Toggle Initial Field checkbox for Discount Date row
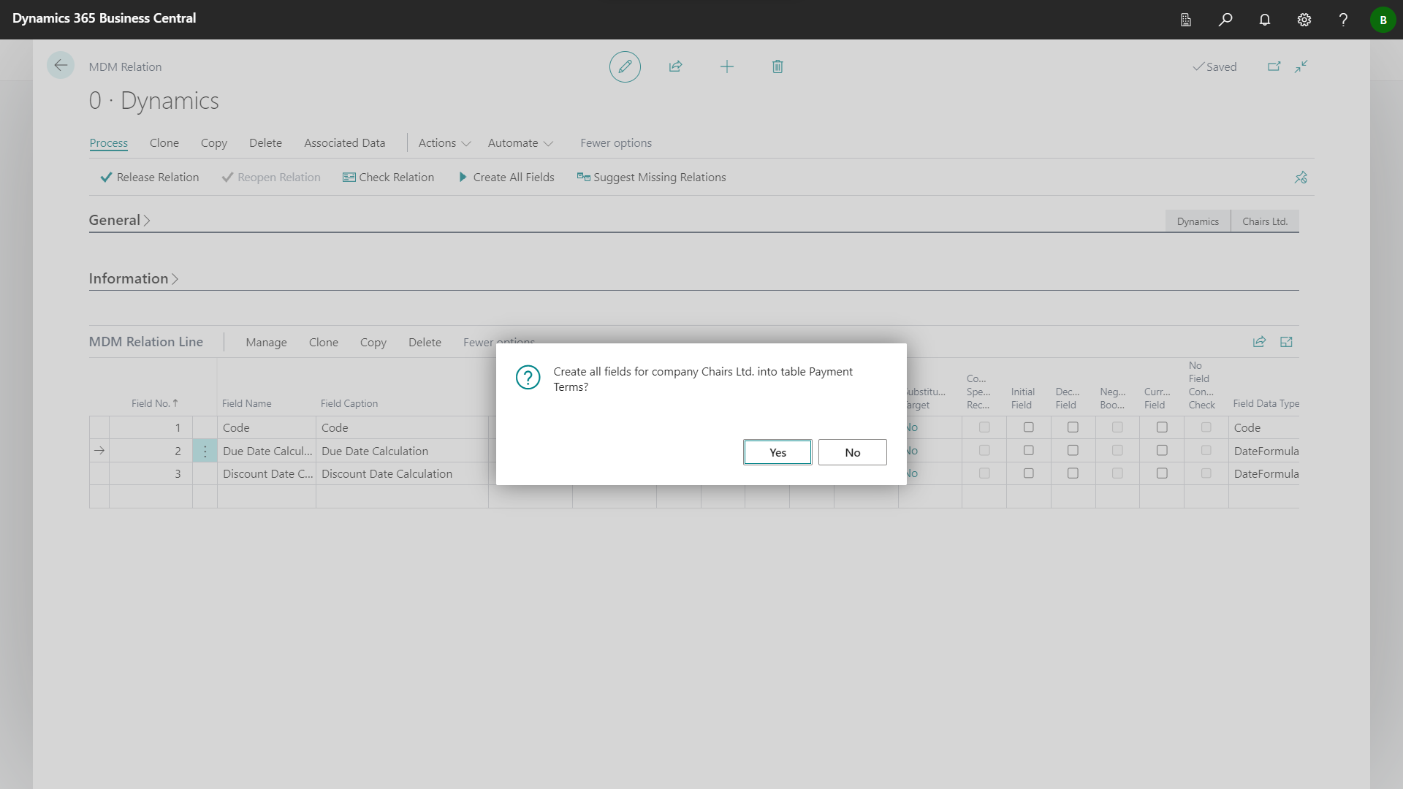 coord(1029,473)
